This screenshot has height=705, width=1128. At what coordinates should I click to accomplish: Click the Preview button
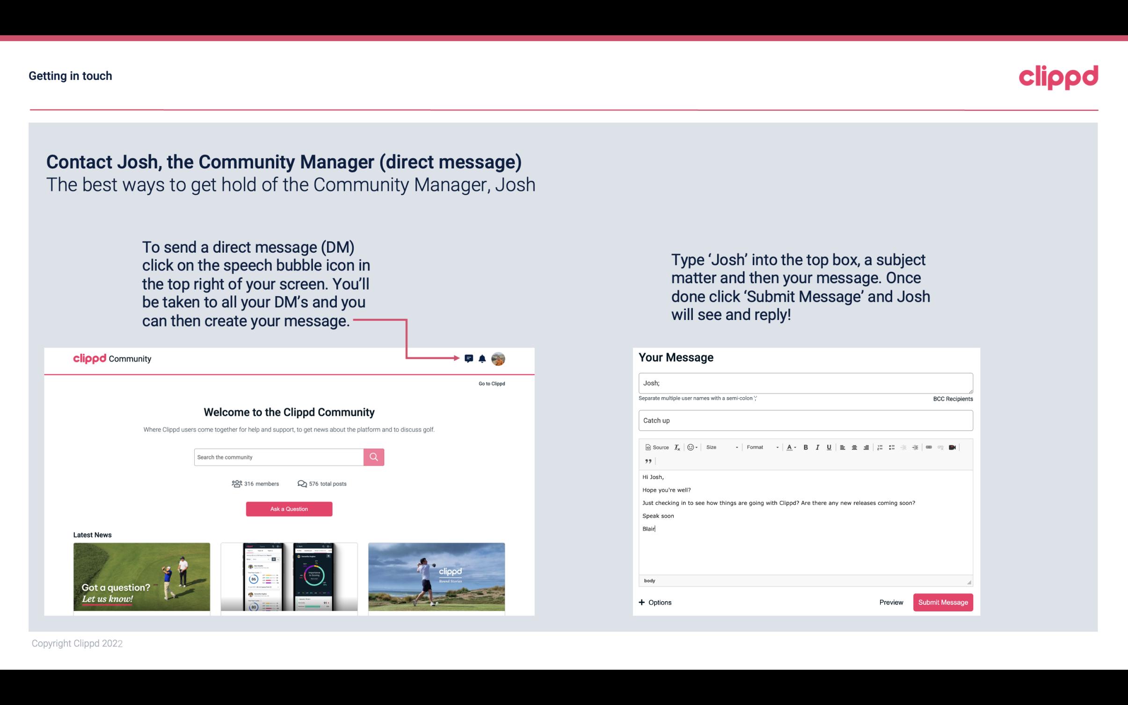pyautogui.click(x=891, y=602)
